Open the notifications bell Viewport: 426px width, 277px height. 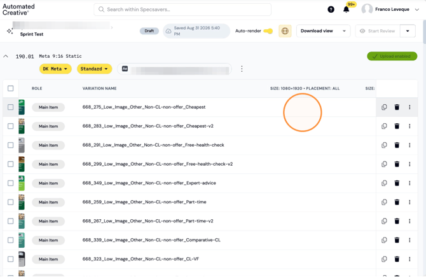(346, 10)
